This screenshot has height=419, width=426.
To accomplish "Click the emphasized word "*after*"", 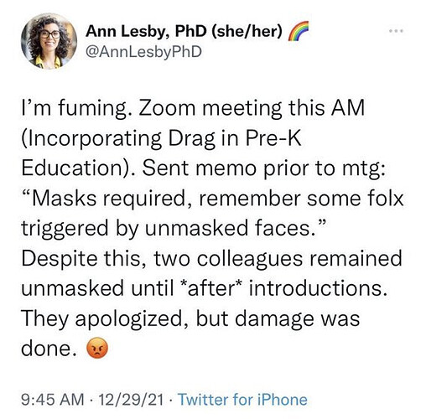I will tap(212, 288).
